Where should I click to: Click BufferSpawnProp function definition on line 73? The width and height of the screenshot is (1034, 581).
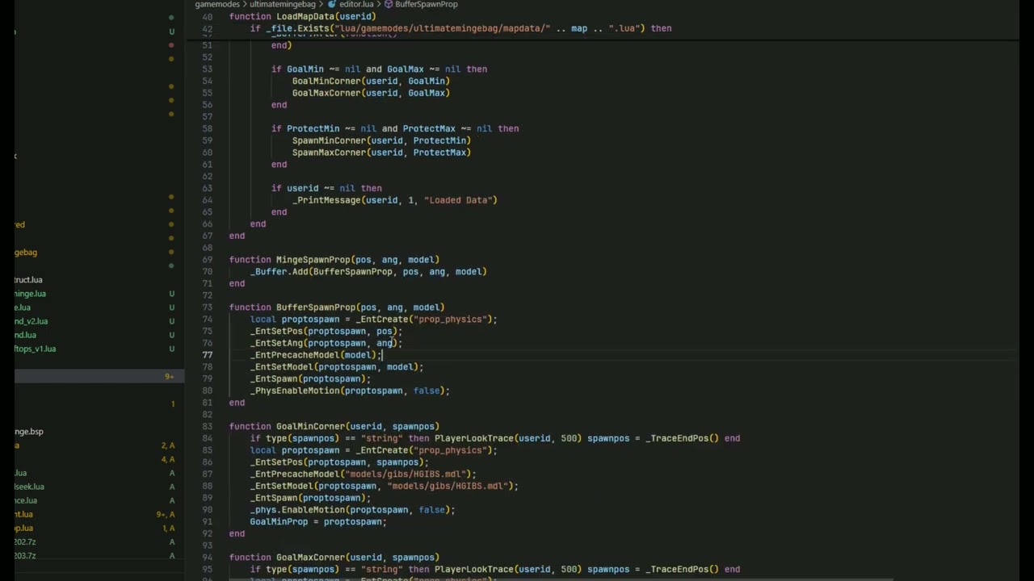316,307
